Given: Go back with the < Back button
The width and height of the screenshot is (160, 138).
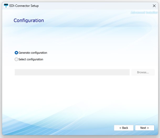Looking at the screenshot, I should point(124,128).
